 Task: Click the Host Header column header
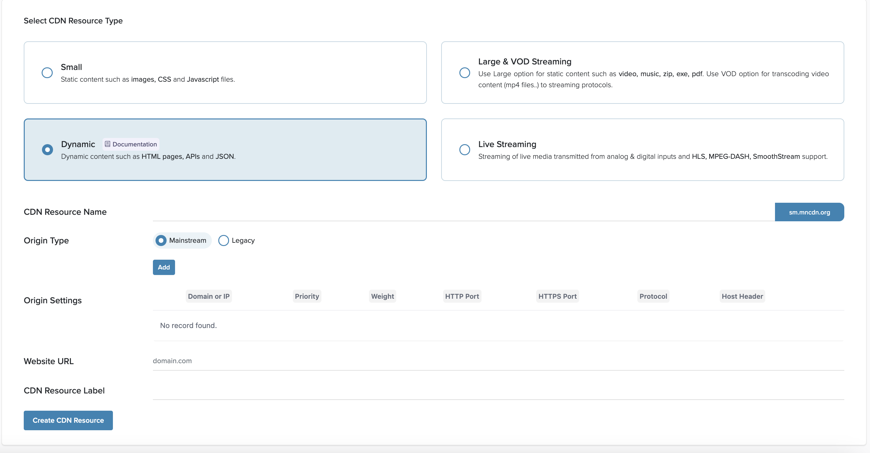pos(742,296)
